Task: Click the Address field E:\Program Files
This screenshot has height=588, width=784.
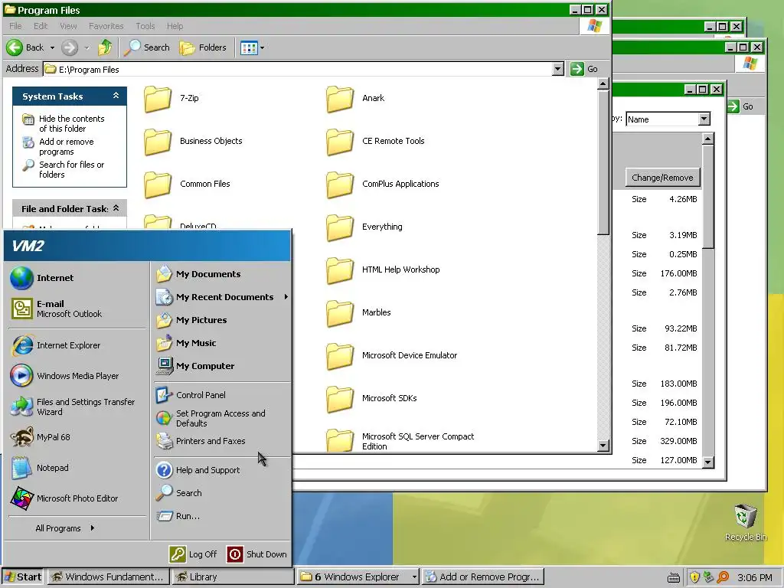Action: click(x=298, y=70)
